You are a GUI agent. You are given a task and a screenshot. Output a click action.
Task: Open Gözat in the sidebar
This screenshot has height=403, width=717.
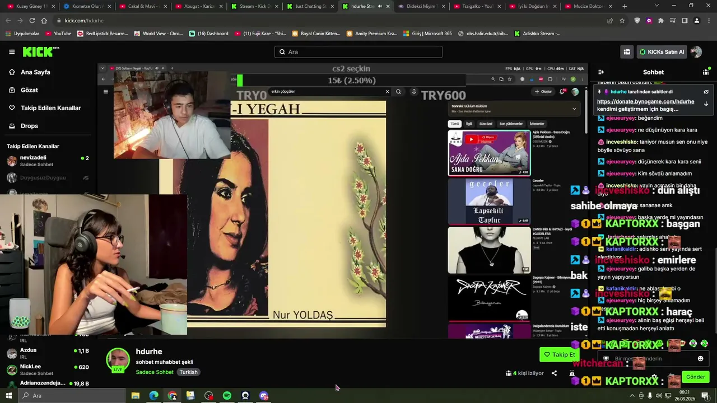point(29,90)
